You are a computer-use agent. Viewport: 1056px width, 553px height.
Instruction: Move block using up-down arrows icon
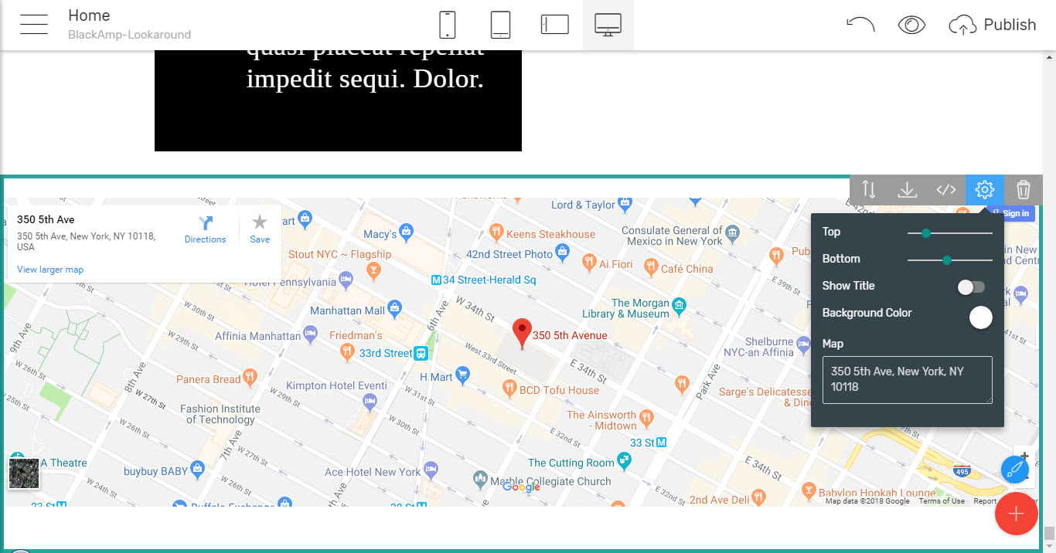click(x=869, y=190)
